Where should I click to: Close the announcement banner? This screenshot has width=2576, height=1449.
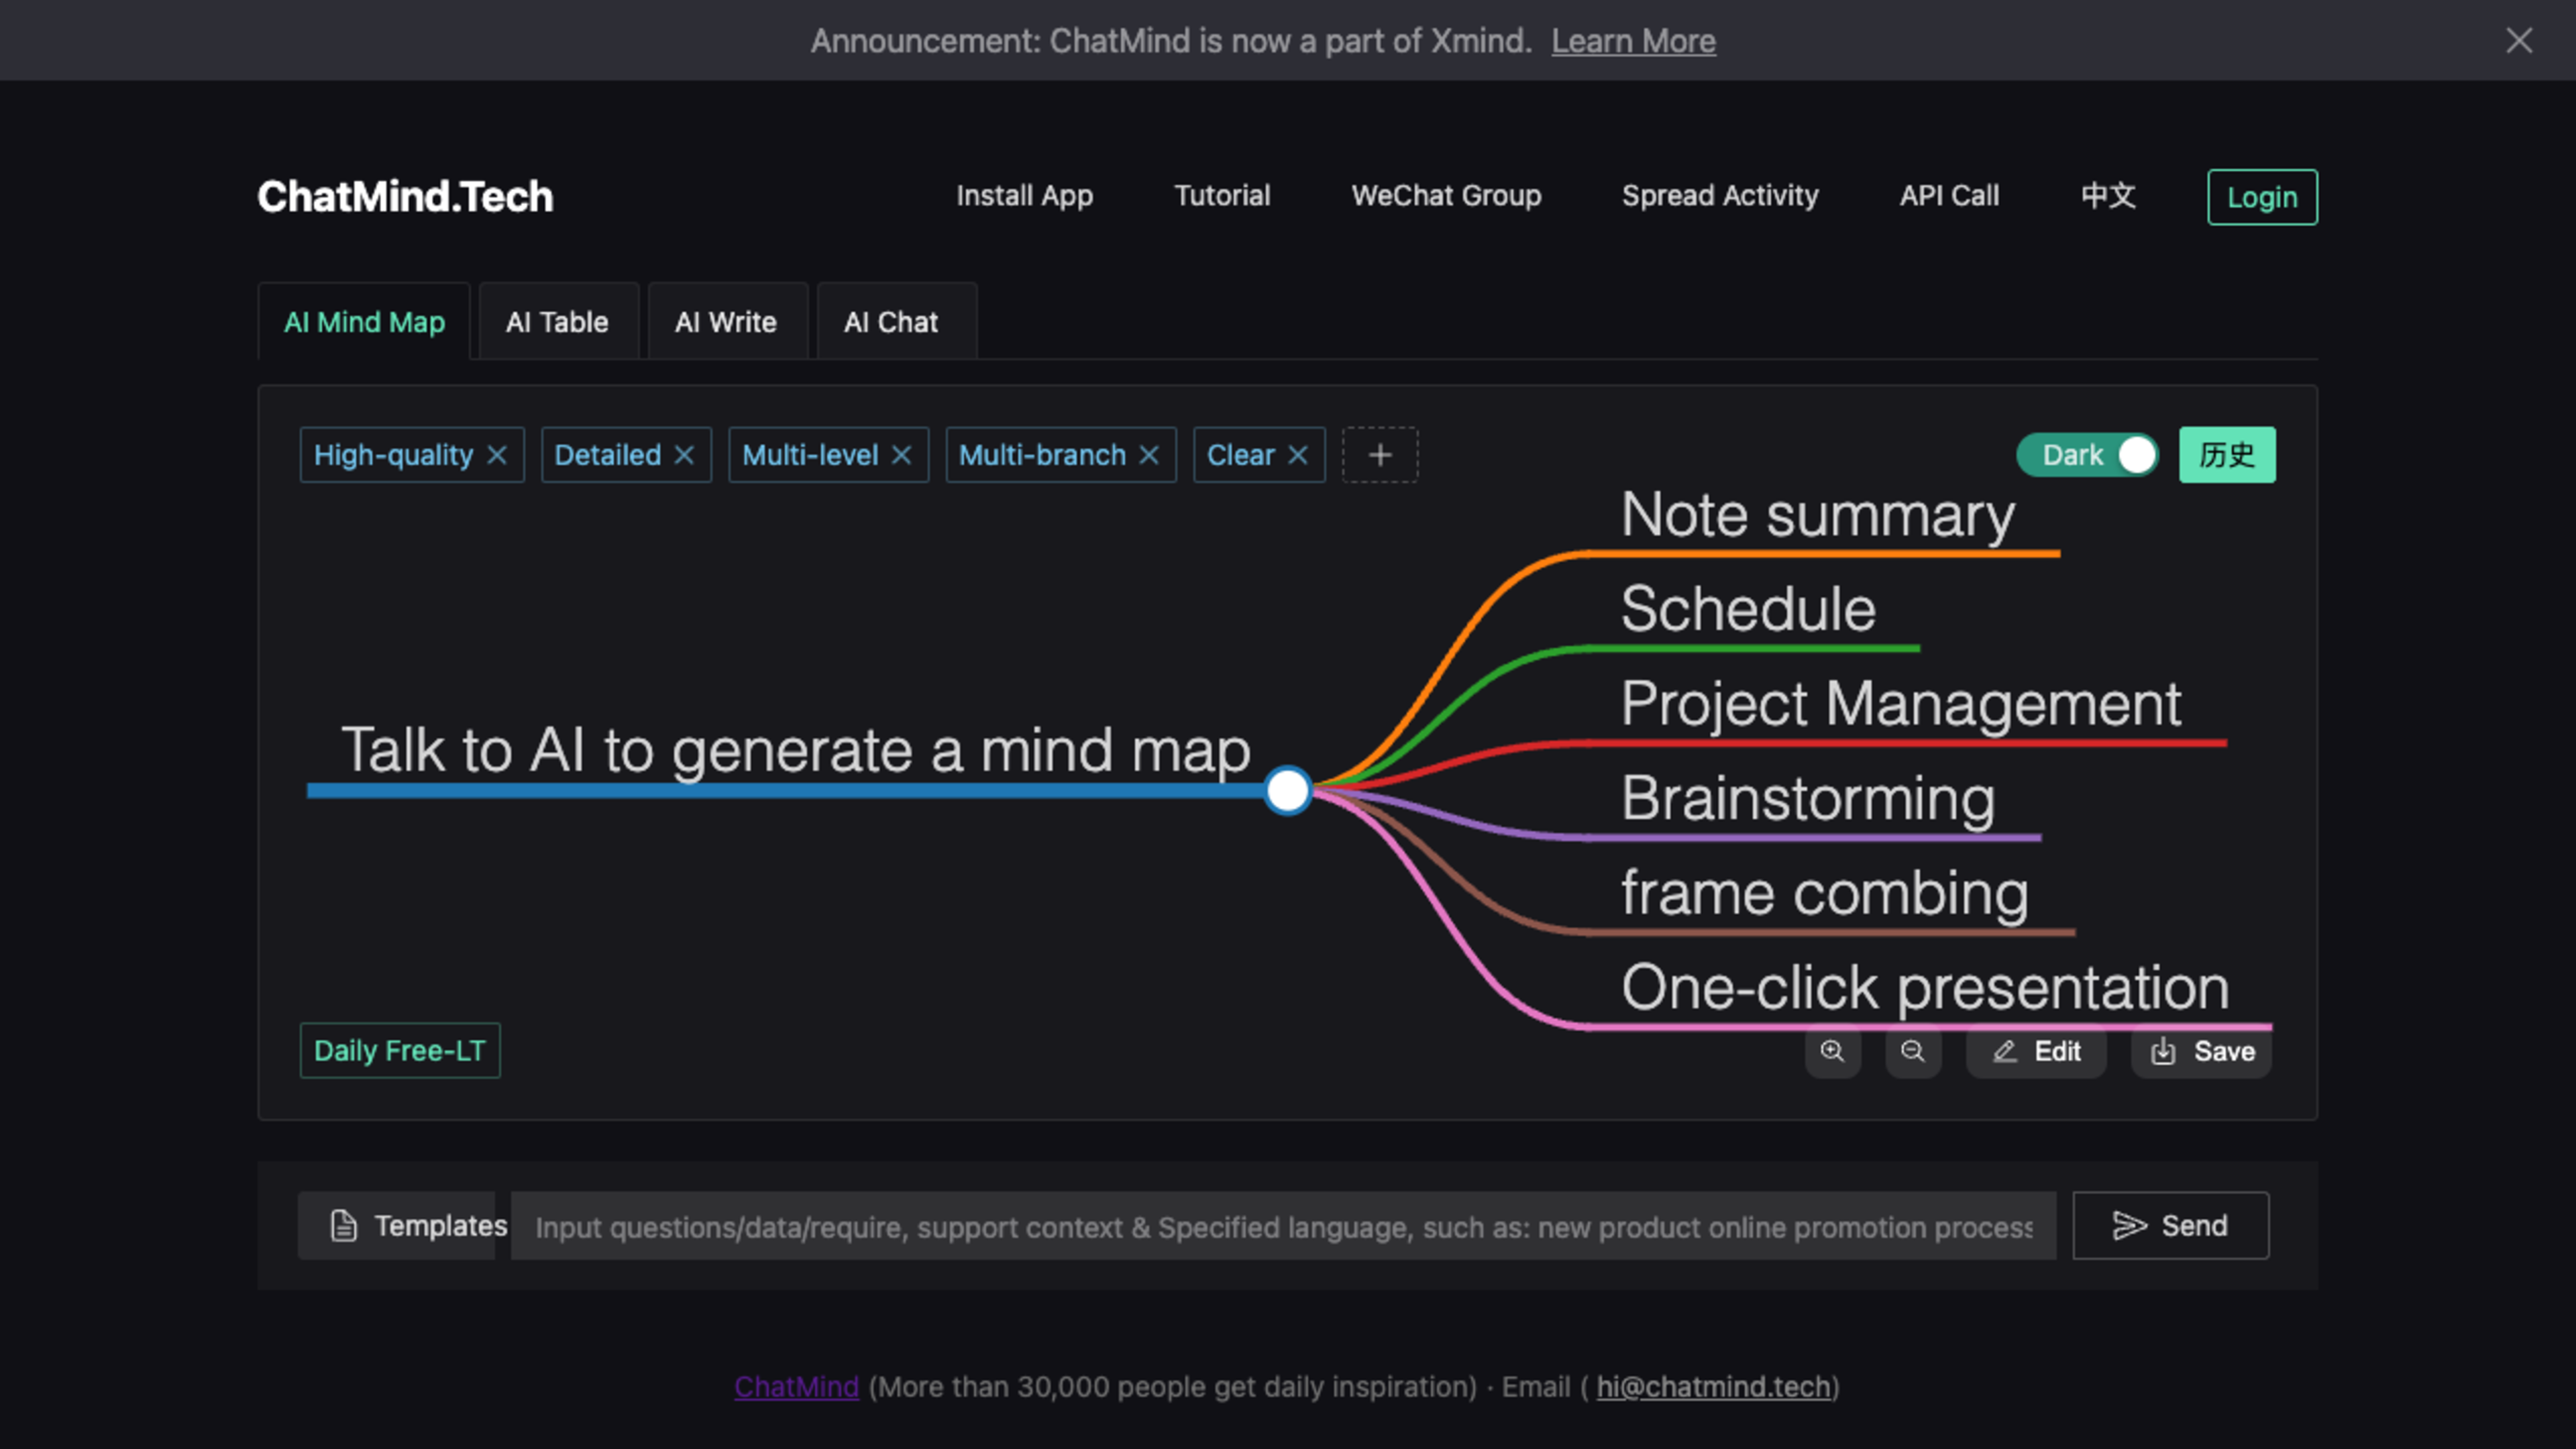2519,40
